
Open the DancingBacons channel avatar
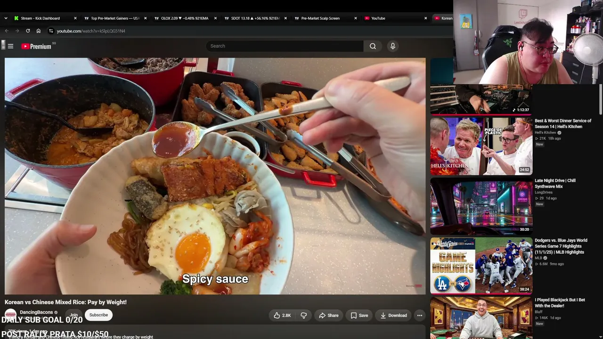tap(10, 315)
